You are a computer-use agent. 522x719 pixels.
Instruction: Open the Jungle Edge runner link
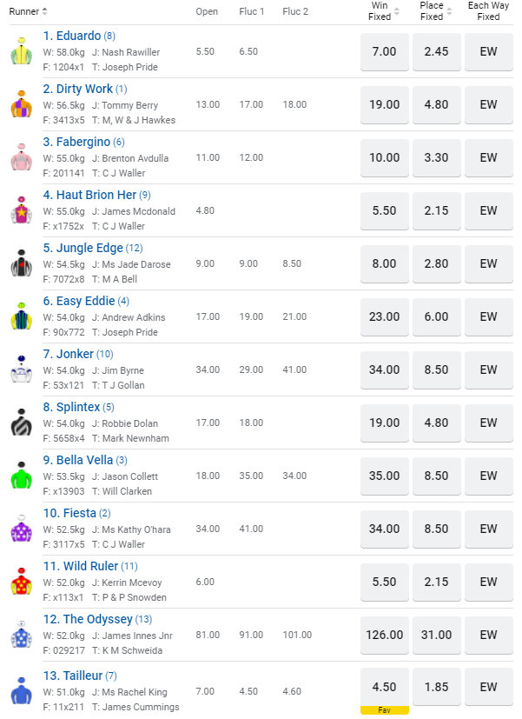tap(83, 248)
